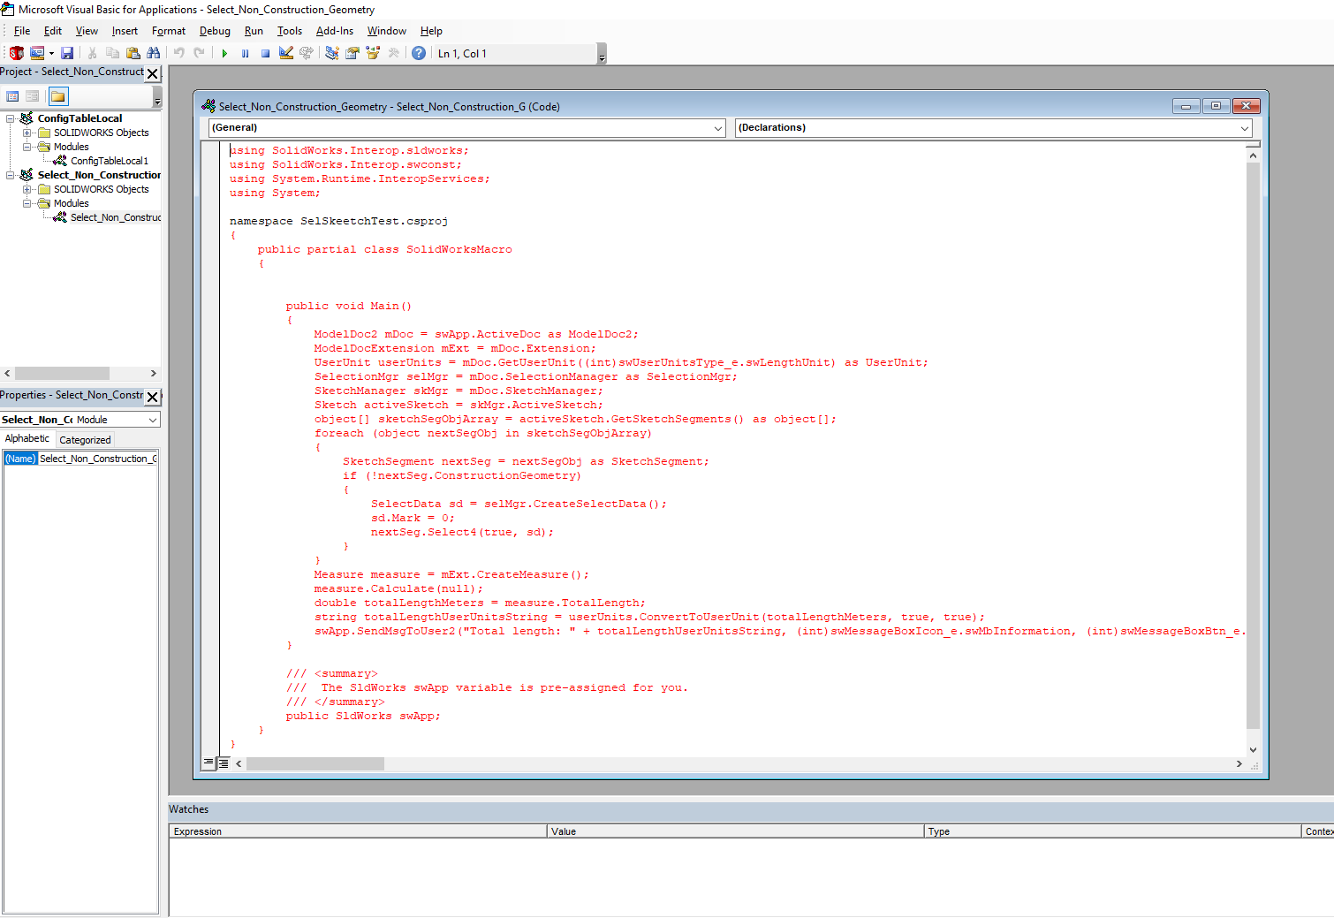Open the Debug menu

pyautogui.click(x=215, y=31)
